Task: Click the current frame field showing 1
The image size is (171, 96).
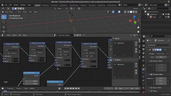Action: tap(109, 88)
